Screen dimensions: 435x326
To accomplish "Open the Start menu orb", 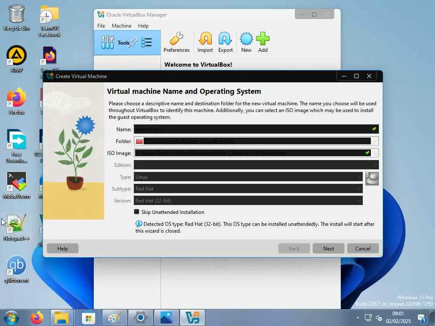I will point(11,318).
